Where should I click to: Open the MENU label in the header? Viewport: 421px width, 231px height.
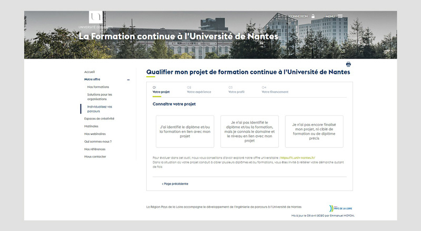tap(330, 16)
